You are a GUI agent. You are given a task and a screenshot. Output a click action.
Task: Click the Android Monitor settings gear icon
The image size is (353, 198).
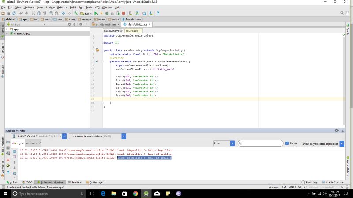tap(337, 130)
